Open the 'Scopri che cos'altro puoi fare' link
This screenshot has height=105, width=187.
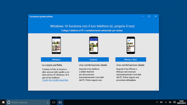[x=55, y=80]
